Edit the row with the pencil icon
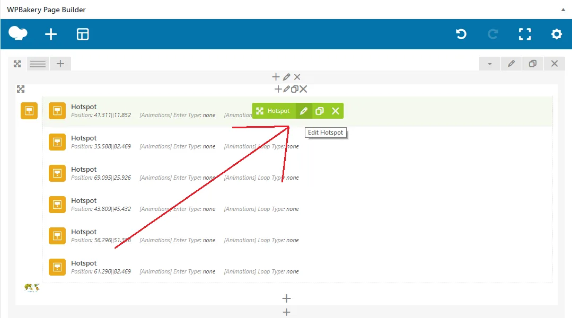The image size is (572, 318). tap(511, 64)
